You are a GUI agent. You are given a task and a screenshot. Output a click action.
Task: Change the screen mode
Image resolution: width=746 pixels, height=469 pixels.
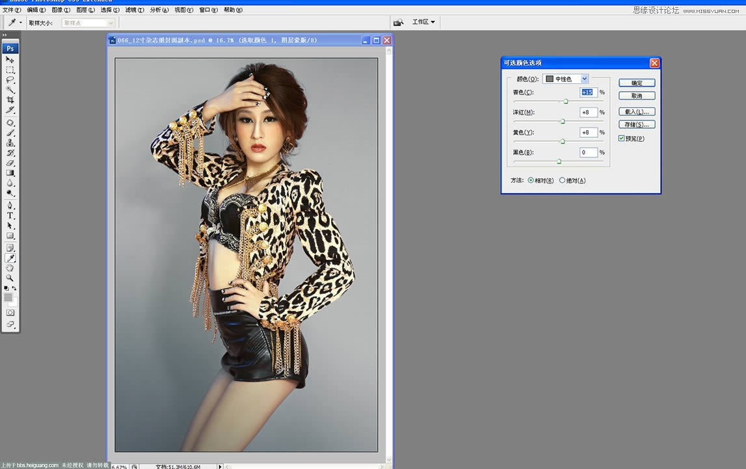point(10,325)
